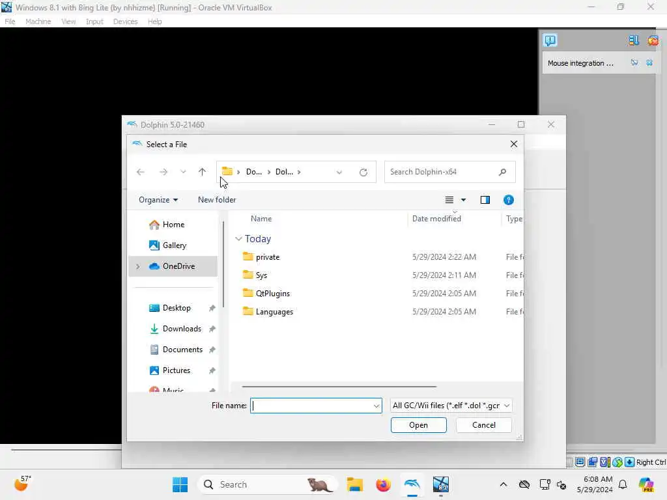Click the navigation pane vertical scrollbar
667x500 pixels.
[223, 264]
